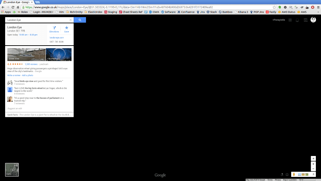This screenshot has height=181, width=321.
Task: Zoom in with the plus button
Action: [313, 164]
